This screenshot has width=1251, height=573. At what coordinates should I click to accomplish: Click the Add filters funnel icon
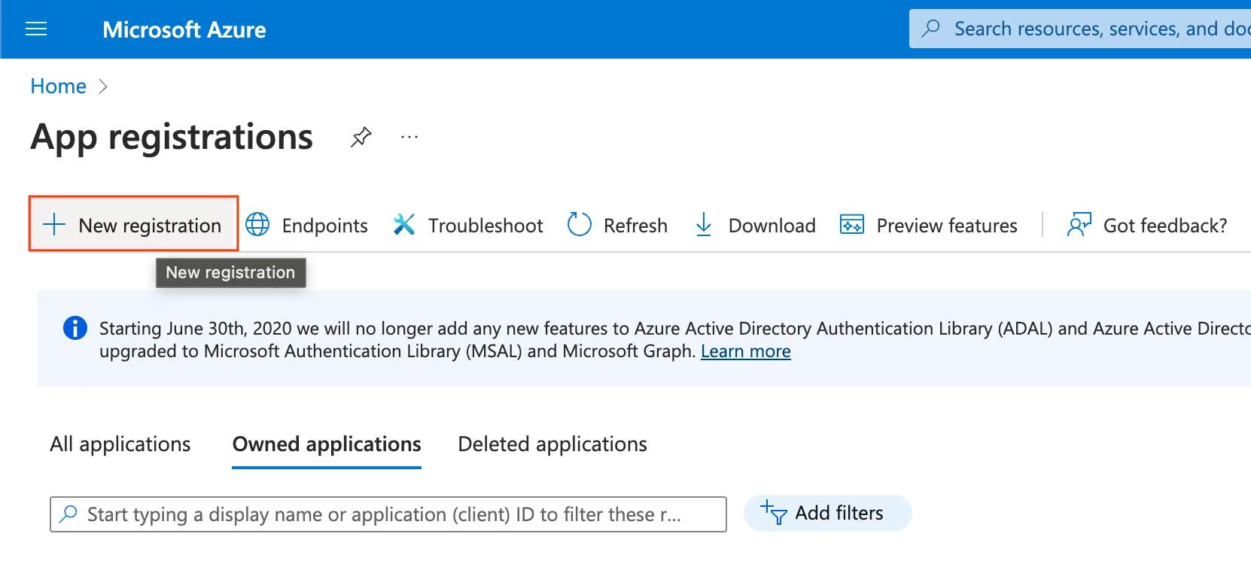773,513
